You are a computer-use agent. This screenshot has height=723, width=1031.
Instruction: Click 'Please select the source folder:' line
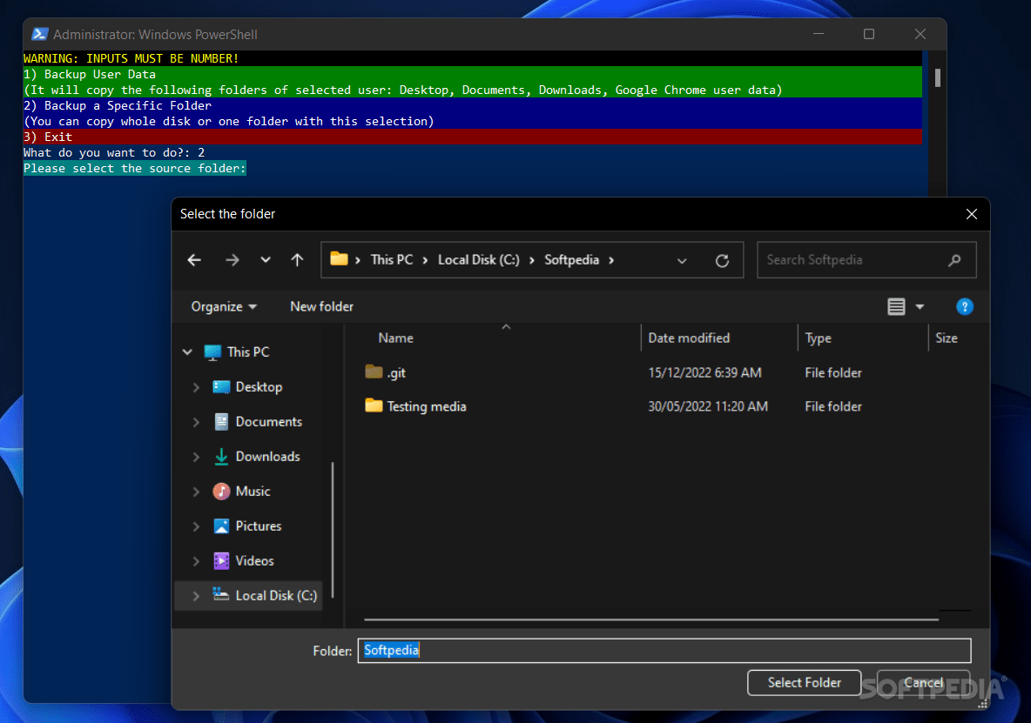pos(135,169)
